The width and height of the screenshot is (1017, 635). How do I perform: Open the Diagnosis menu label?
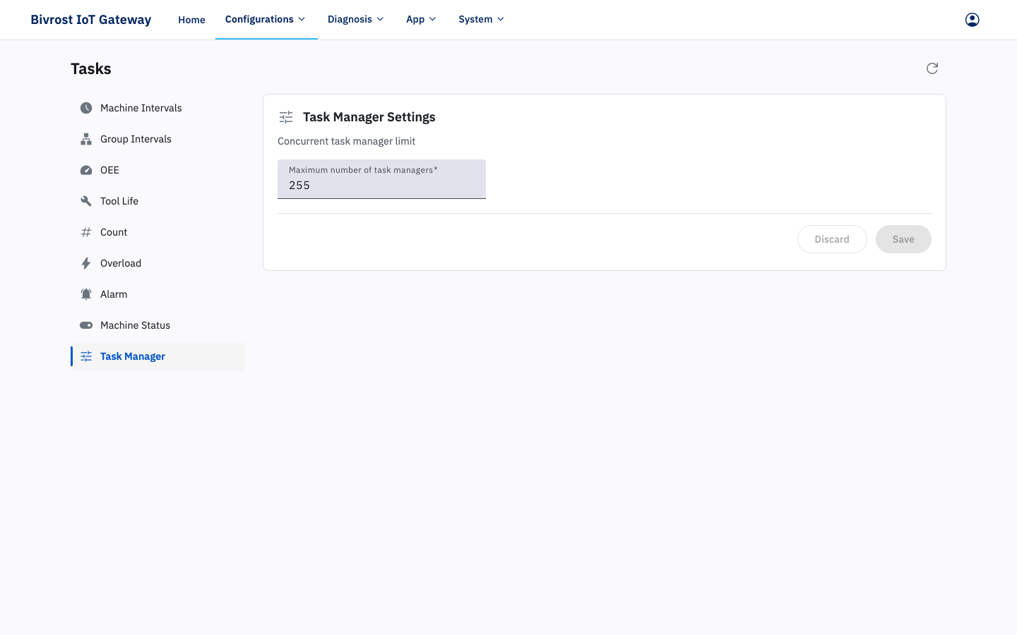pos(350,19)
